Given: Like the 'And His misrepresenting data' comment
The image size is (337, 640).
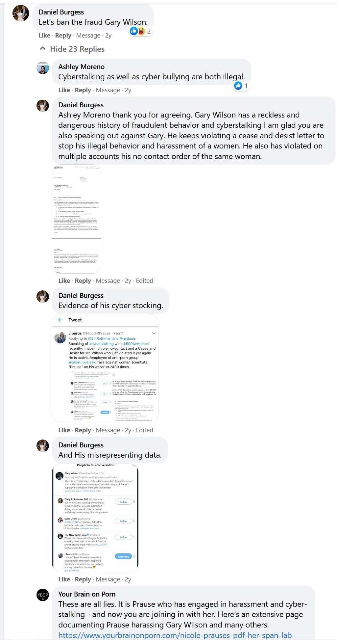Looking at the screenshot, I should [64, 579].
